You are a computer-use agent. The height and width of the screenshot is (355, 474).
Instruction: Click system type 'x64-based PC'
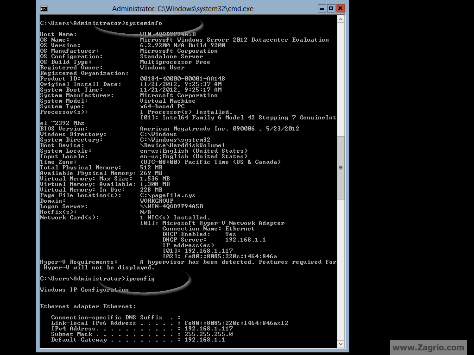click(162, 106)
